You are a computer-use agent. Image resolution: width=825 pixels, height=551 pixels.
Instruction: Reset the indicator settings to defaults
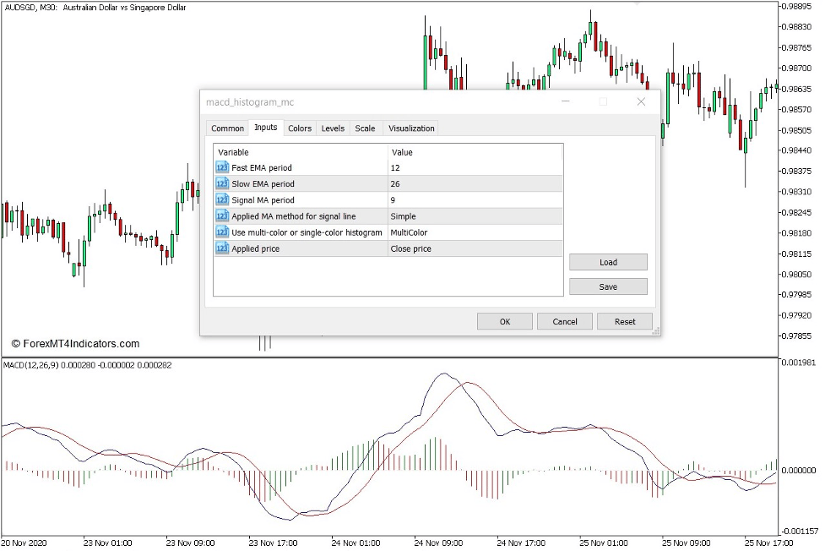click(x=624, y=321)
